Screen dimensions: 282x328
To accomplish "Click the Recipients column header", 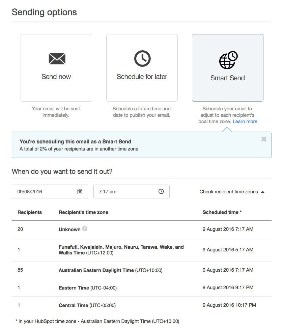I will pyautogui.click(x=30, y=212).
